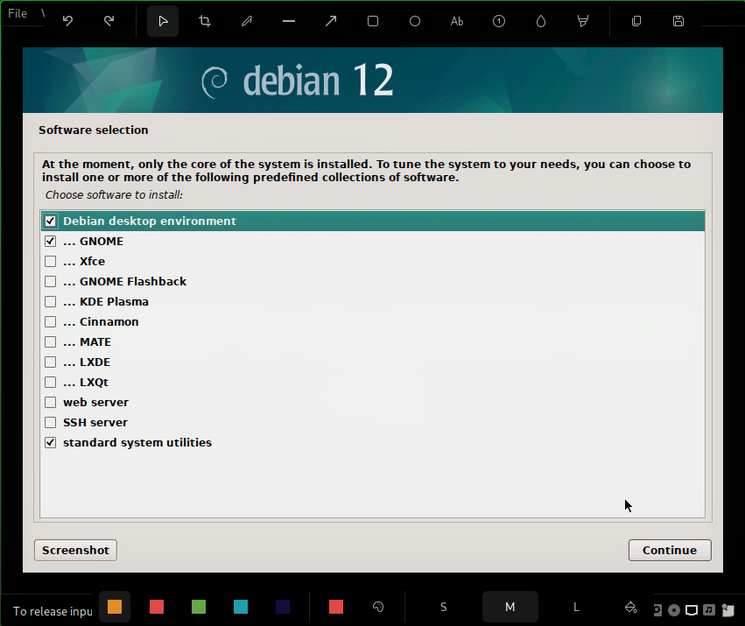
Task: Undo the last annotation
Action: 67,20
